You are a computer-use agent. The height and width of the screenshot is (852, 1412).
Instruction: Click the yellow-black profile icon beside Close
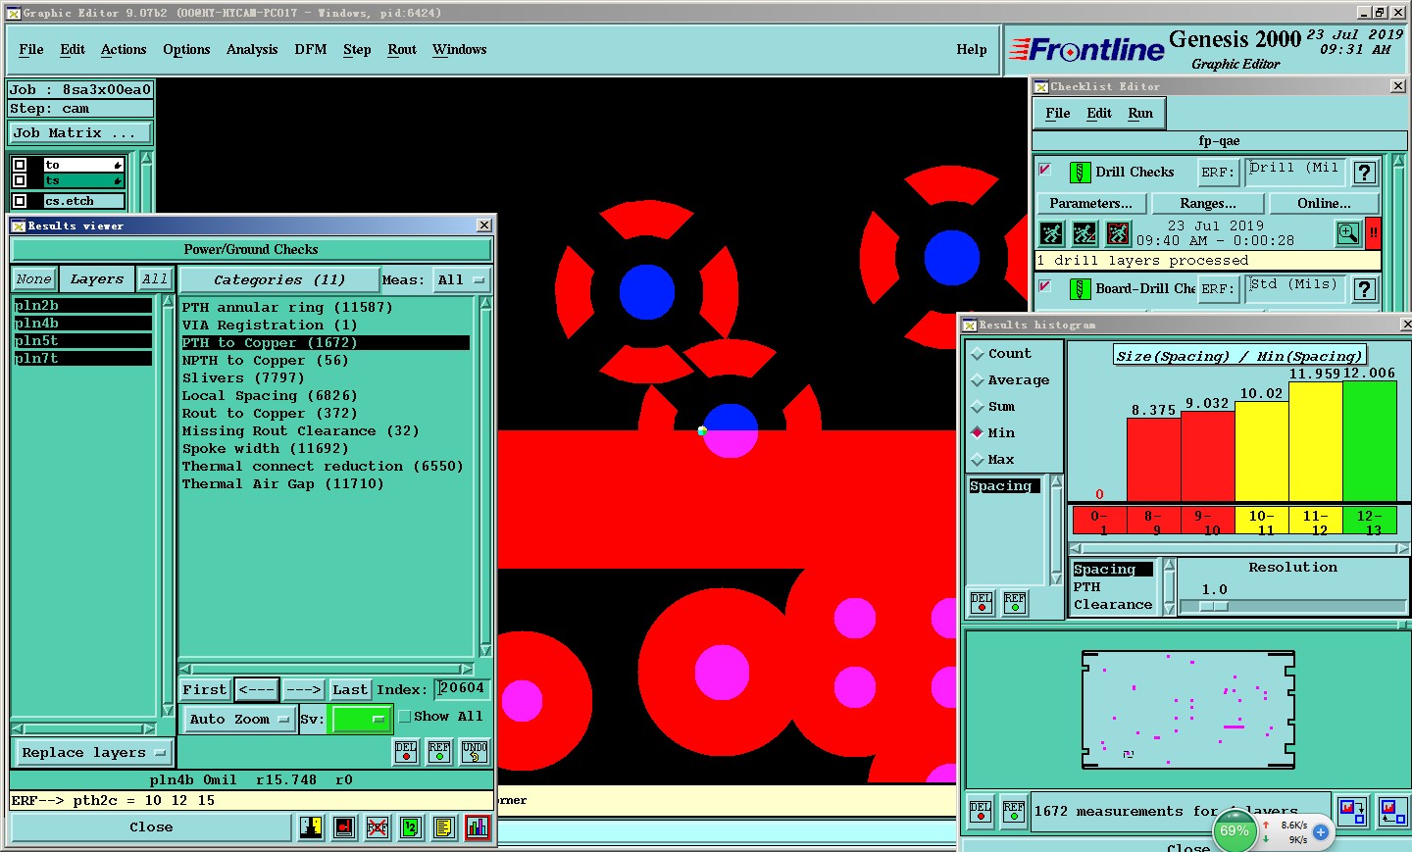pos(311,827)
